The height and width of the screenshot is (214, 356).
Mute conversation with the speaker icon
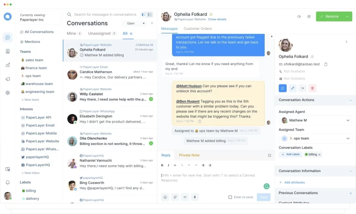299,16
